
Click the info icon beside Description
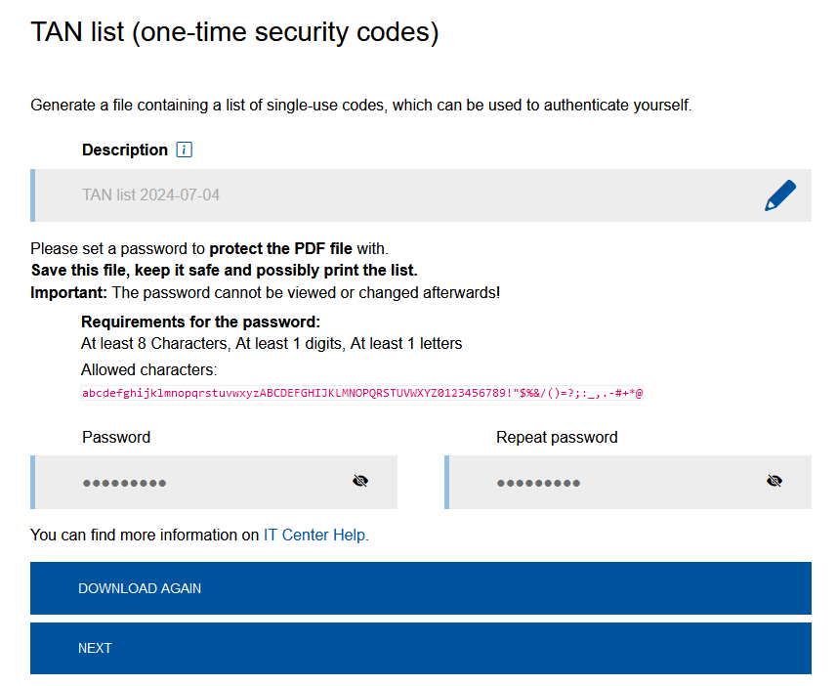pyautogui.click(x=185, y=150)
